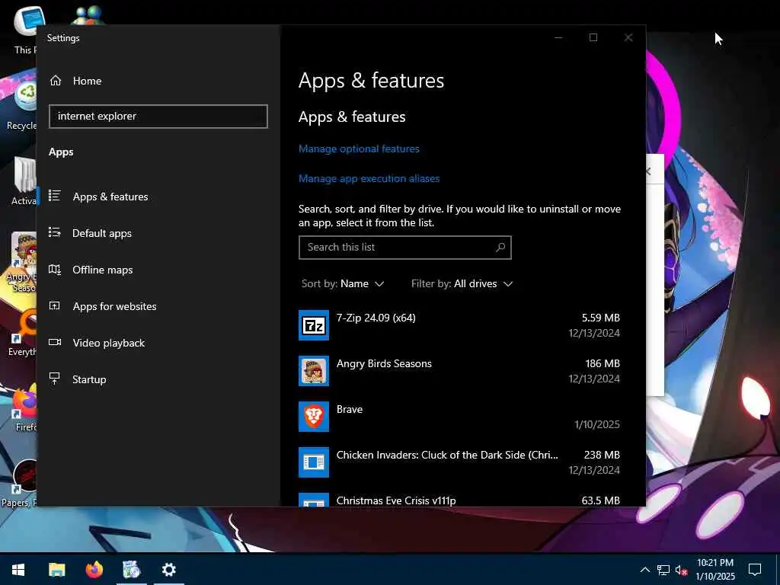Click the 186 MB size of Angry Birds
This screenshot has width=780, height=585.
click(603, 363)
